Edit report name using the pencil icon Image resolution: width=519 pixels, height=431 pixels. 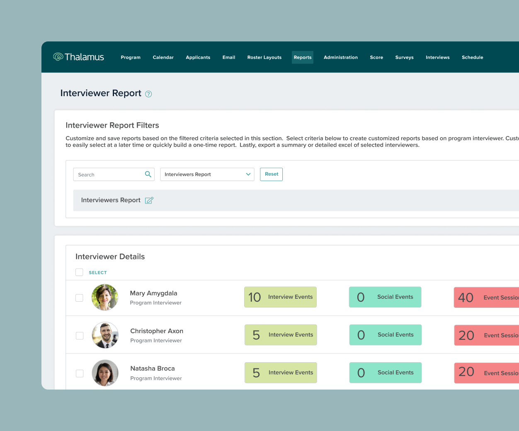point(149,200)
